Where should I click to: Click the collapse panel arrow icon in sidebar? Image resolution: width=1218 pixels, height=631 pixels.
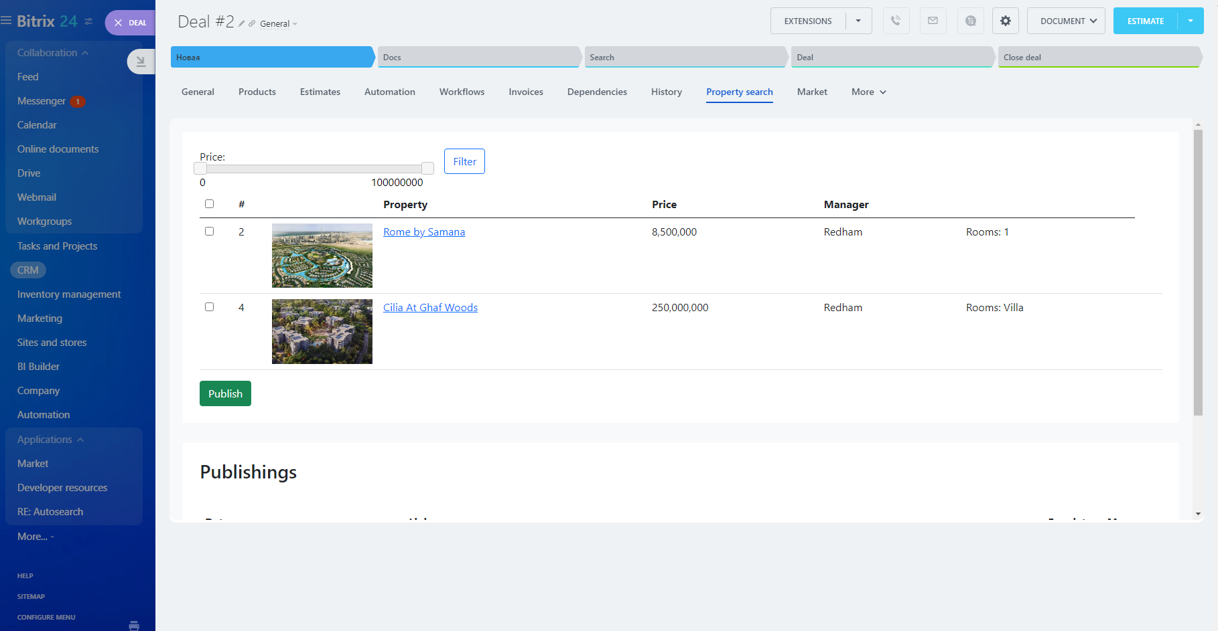tap(141, 62)
